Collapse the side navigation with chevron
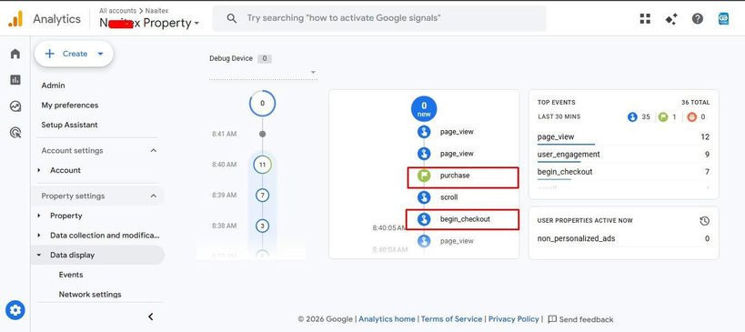 (151, 317)
